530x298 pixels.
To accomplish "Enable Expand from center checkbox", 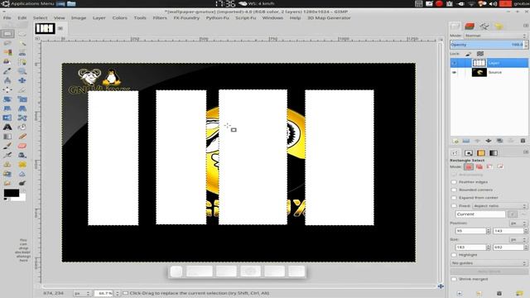I will tap(454, 198).
